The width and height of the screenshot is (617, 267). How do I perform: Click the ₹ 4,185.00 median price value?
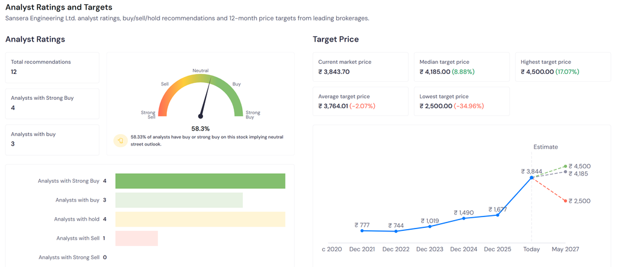click(435, 72)
